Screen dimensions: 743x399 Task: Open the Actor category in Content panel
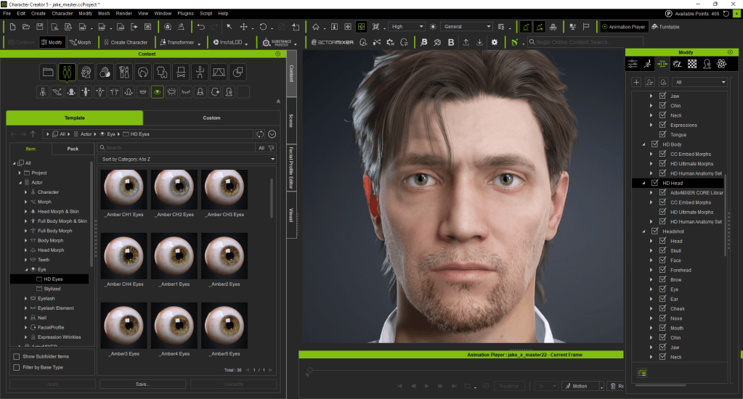pos(68,73)
